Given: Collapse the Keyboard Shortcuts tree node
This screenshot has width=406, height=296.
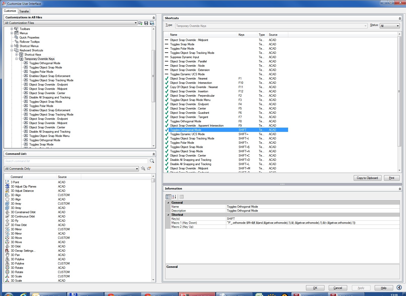Looking at the screenshot, I should coord(12,50).
